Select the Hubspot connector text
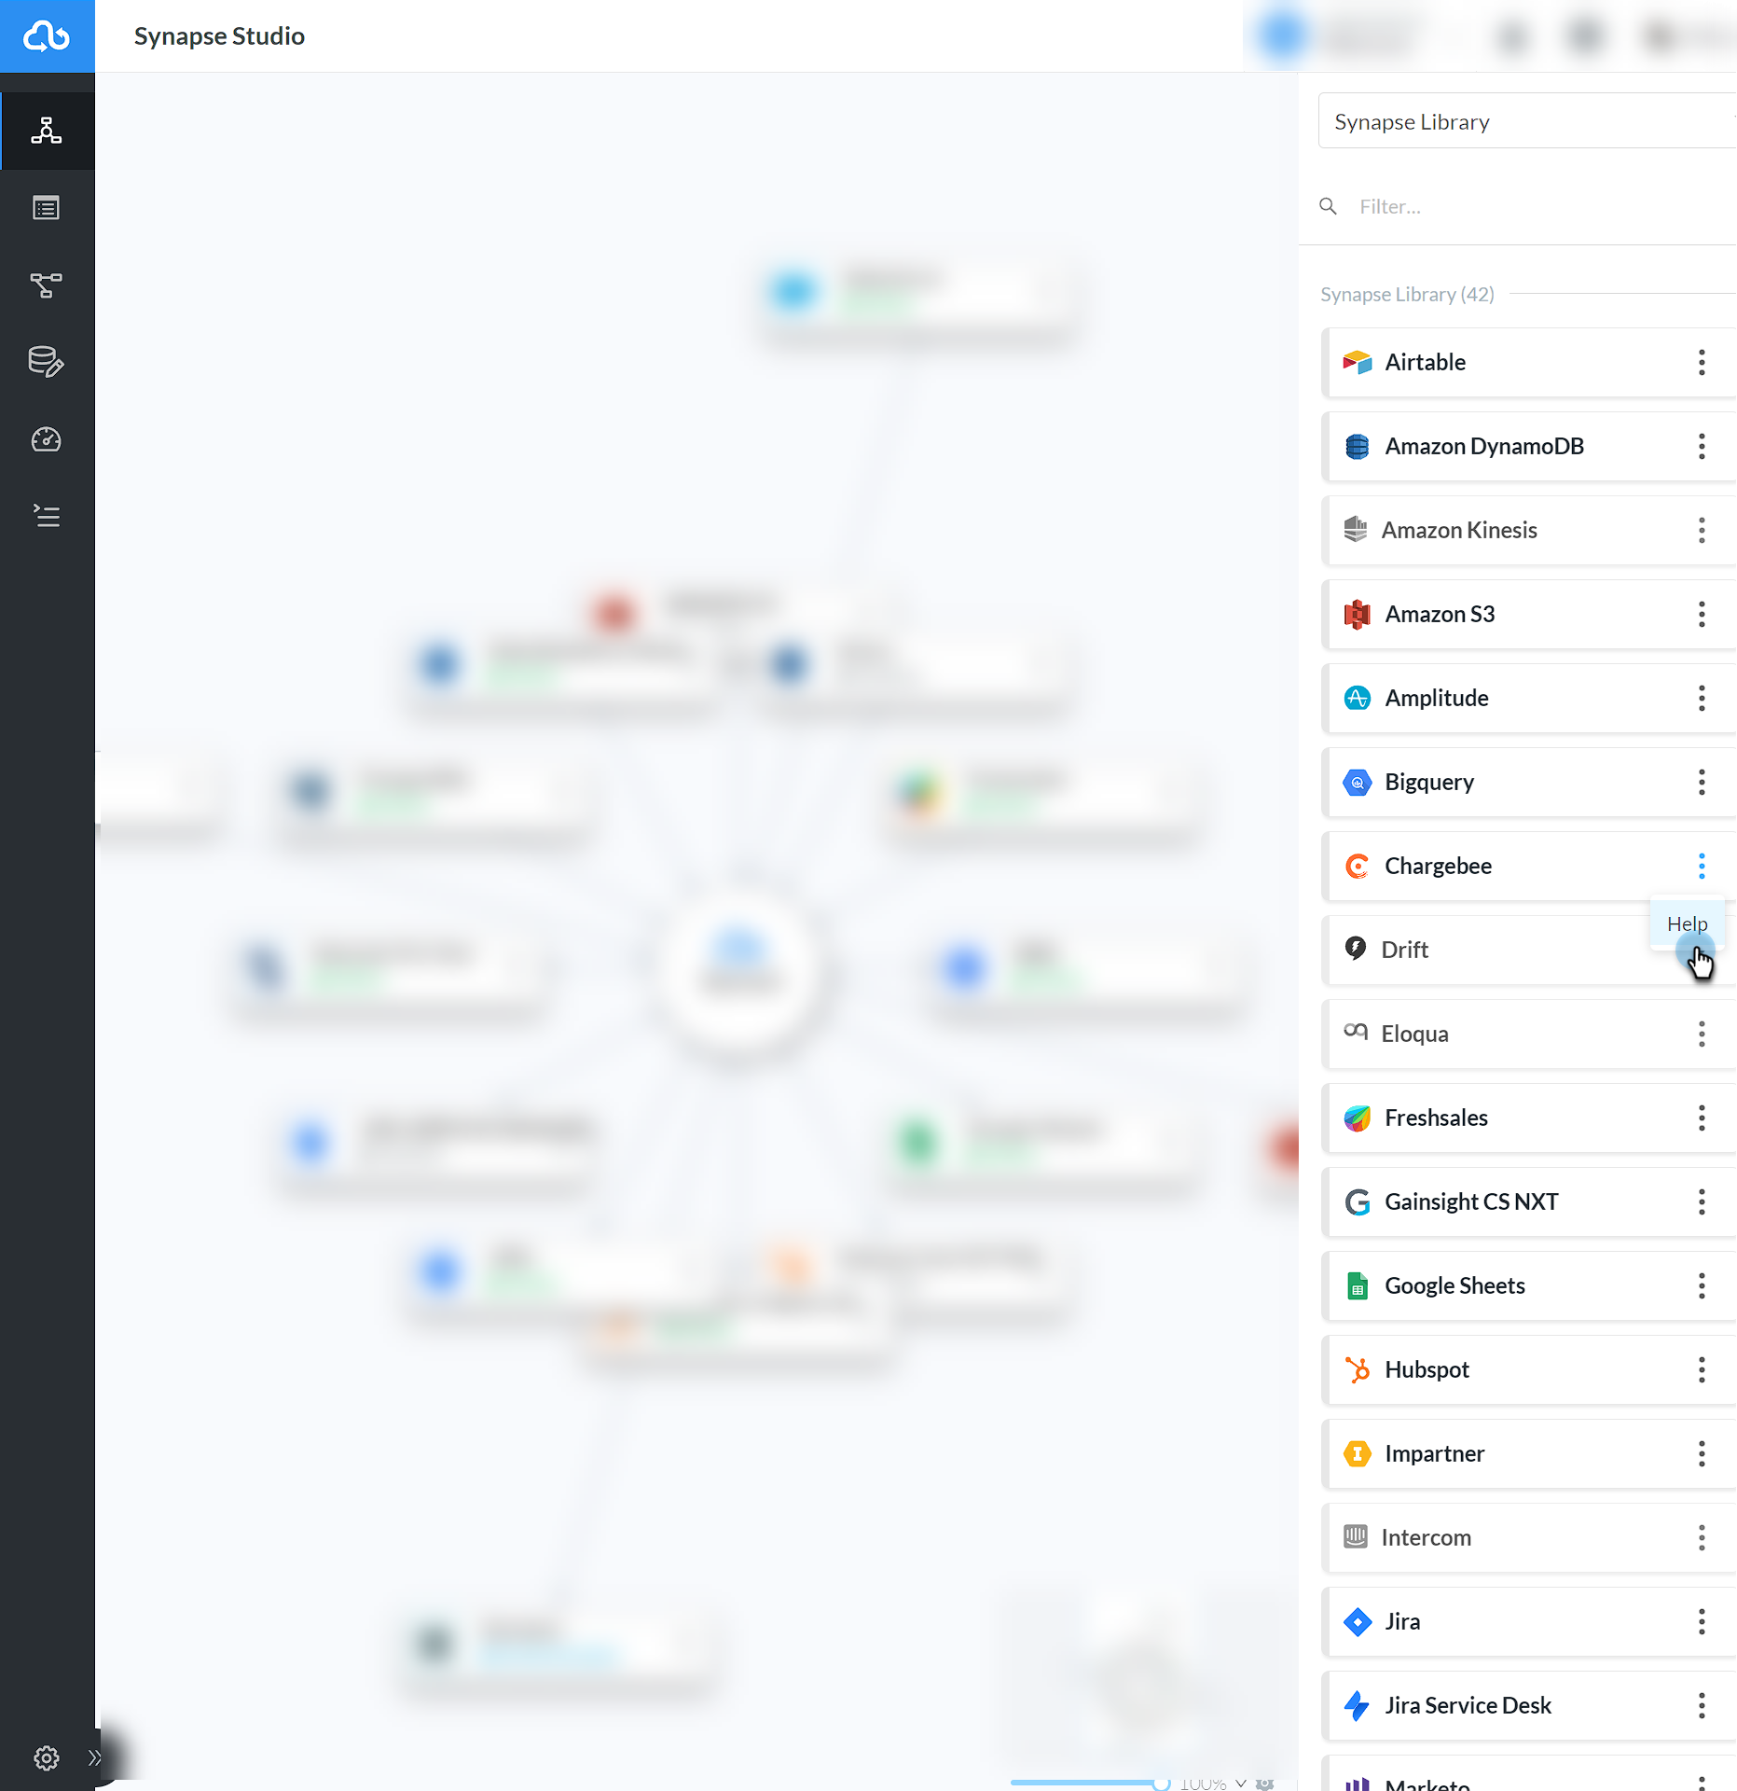The image size is (1737, 1791). pos(1427,1369)
